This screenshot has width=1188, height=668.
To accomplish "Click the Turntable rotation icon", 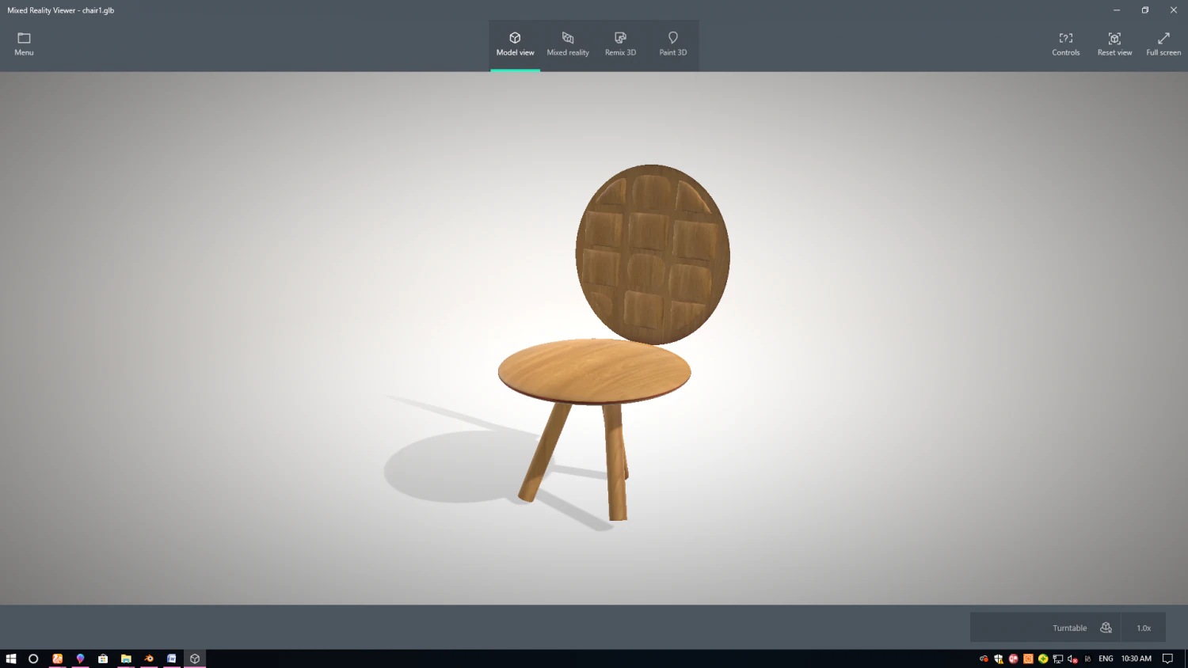I will tap(1106, 627).
